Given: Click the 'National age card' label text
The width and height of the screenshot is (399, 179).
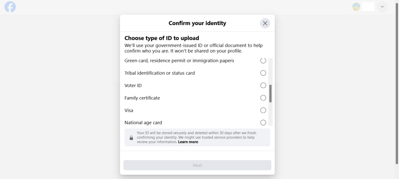Looking at the screenshot, I should pyautogui.click(x=143, y=123).
